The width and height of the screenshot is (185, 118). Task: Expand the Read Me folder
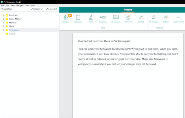pos(3,15)
